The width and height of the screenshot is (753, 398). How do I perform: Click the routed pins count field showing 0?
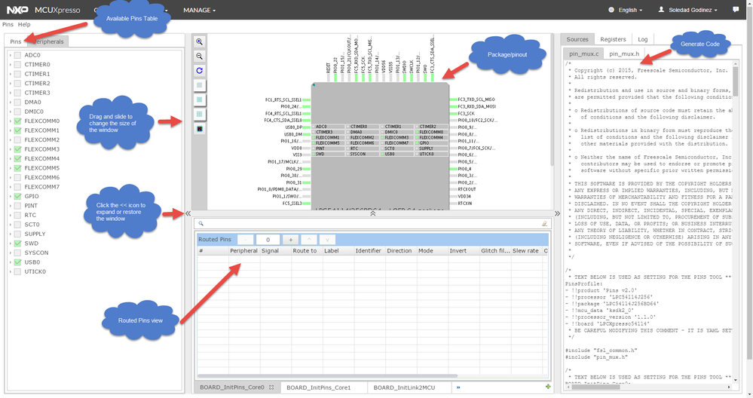pyautogui.click(x=268, y=240)
